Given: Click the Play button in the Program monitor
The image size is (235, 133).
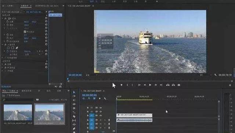Looking at the screenshot, I should [x=150, y=85].
